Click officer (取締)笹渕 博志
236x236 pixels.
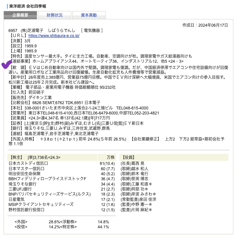click(134, 179)
